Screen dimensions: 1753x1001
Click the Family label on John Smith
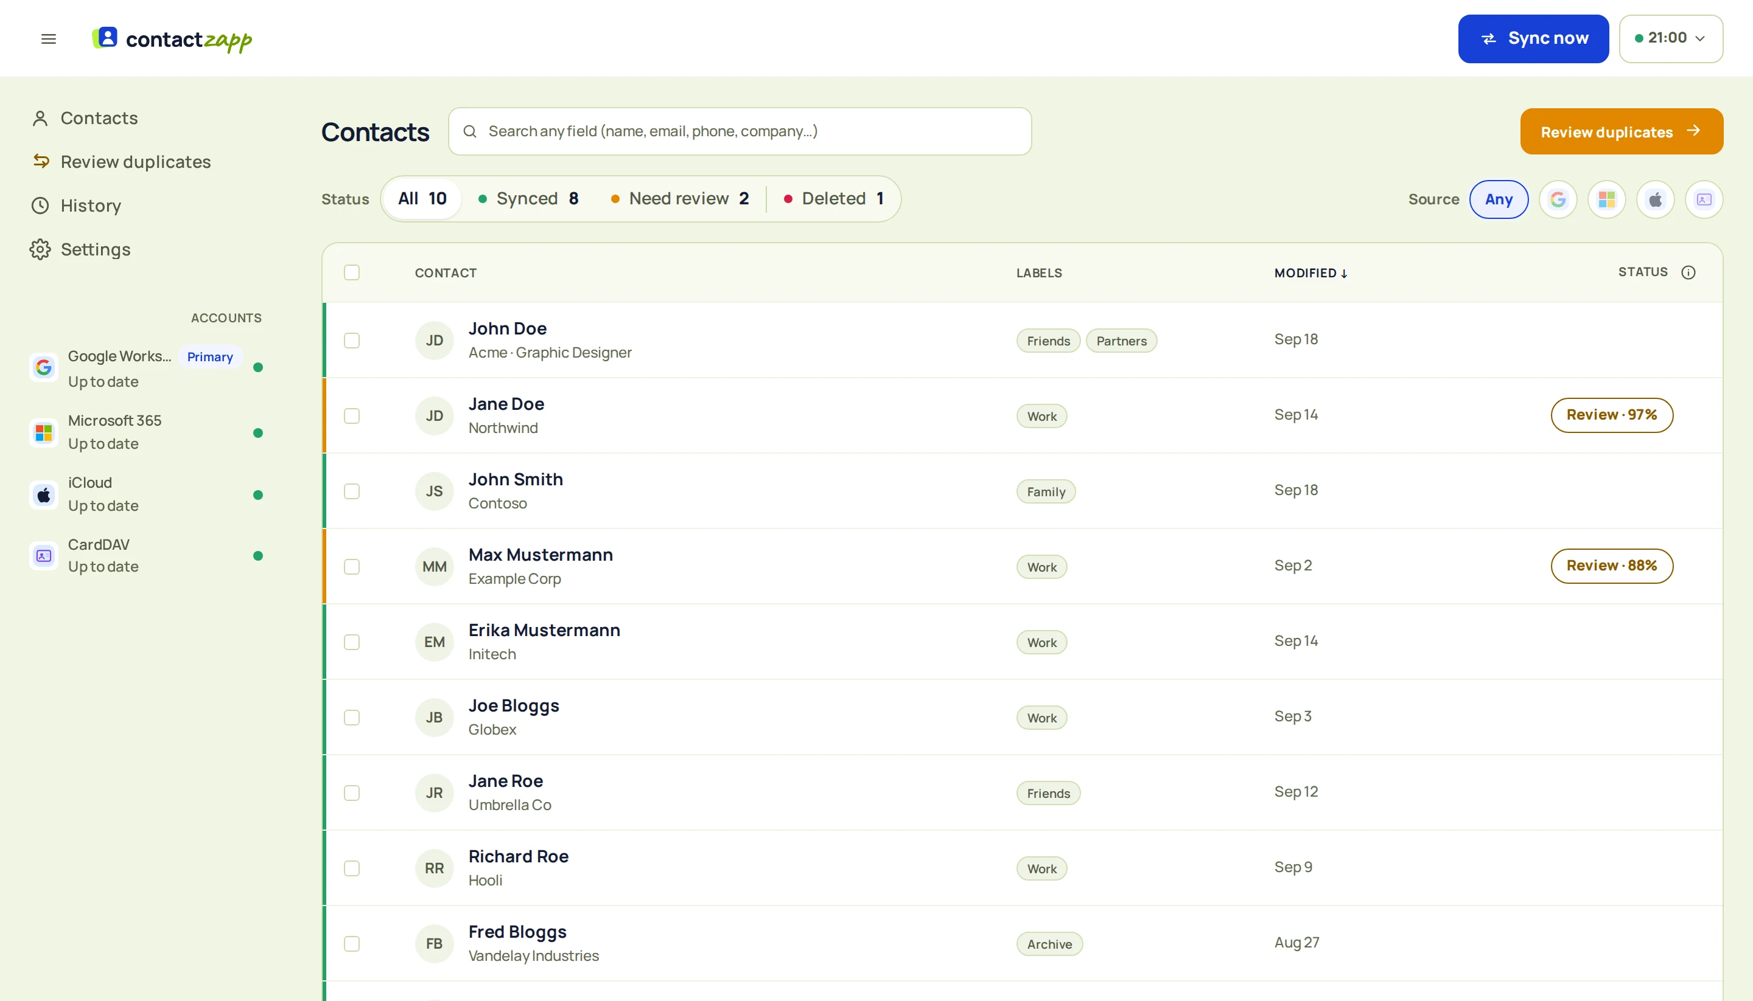click(1046, 491)
